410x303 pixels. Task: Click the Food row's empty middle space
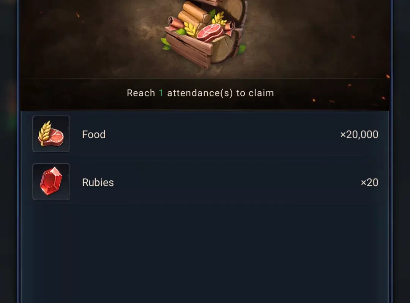[x=222, y=134]
